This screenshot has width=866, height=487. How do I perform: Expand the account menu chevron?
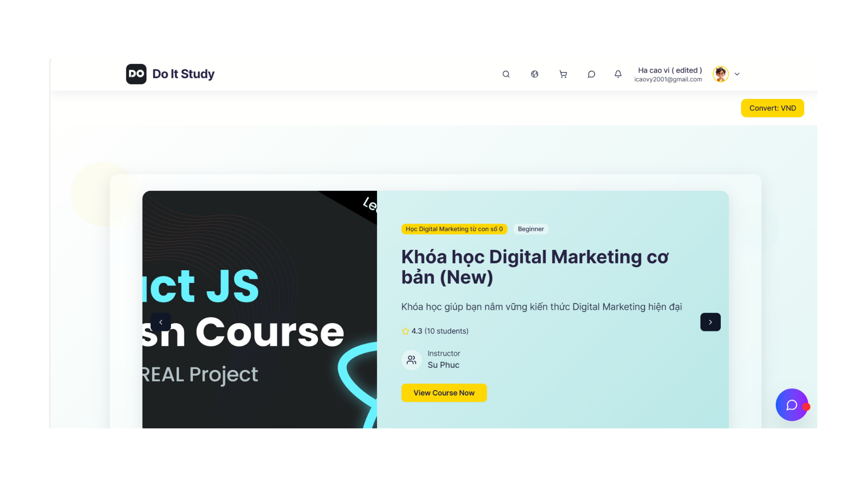pyautogui.click(x=737, y=74)
